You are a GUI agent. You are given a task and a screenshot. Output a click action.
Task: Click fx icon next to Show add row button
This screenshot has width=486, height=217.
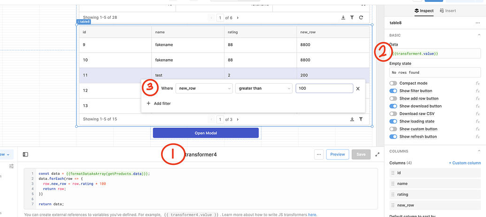478,99
